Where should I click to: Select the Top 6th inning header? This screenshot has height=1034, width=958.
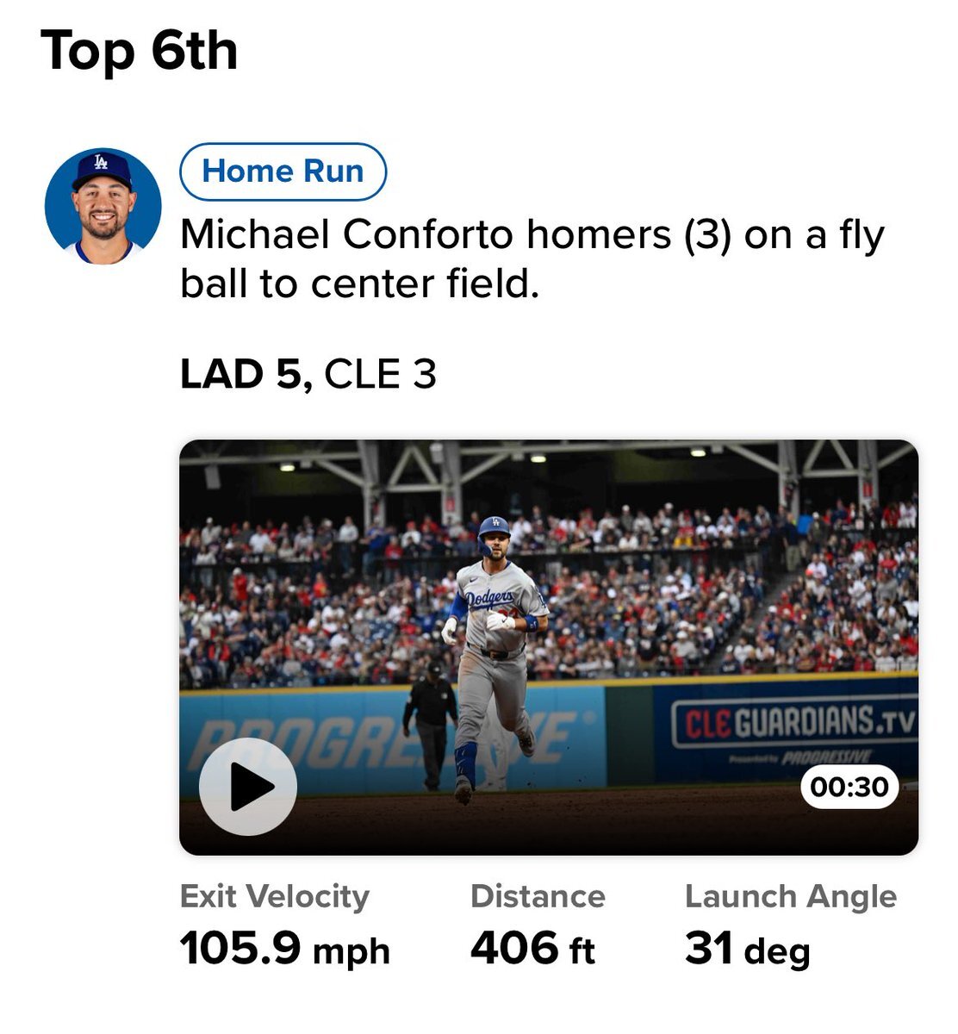pyautogui.click(x=139, y=50)
